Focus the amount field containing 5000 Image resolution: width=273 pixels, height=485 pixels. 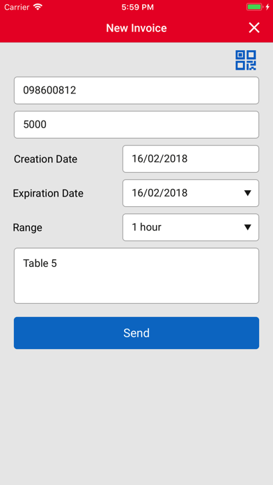point(136,125)
